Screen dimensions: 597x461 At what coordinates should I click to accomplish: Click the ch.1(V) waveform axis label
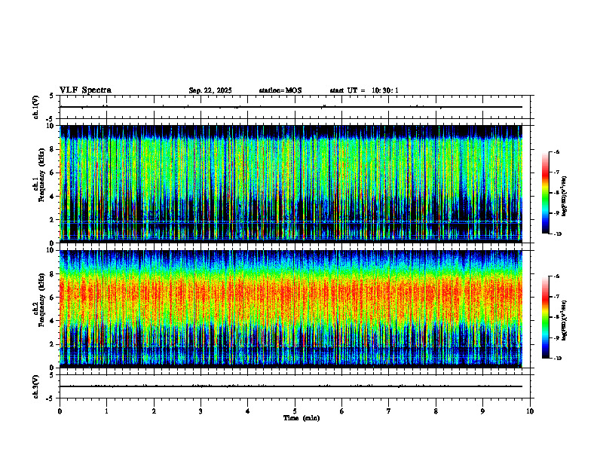pos(35,107)
